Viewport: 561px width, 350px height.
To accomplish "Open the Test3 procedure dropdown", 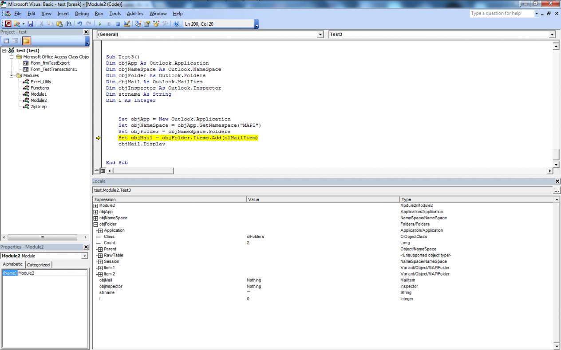I will [x=552, y=34].
